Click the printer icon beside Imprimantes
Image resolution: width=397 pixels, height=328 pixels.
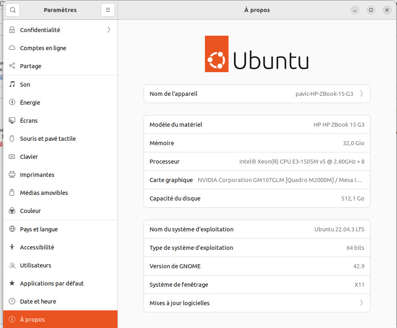pyautogui.click(x=12, y=175)
